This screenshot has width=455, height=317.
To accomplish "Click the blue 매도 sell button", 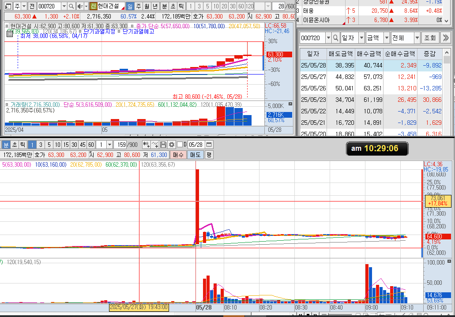I will 196,155.
